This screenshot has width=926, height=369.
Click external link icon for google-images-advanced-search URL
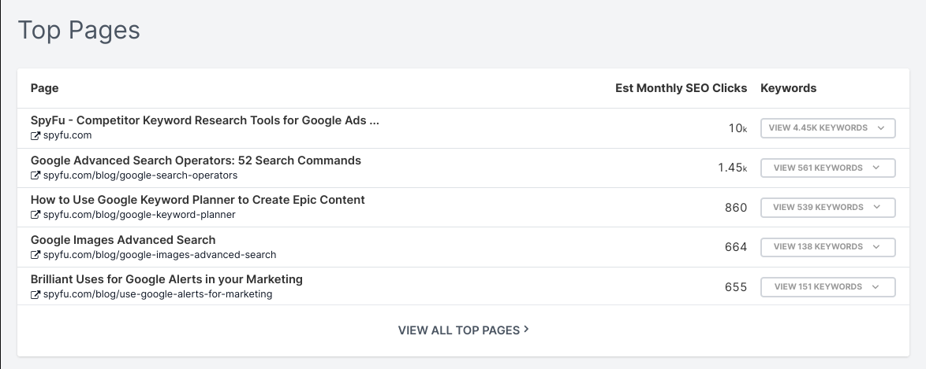point(35,255)
